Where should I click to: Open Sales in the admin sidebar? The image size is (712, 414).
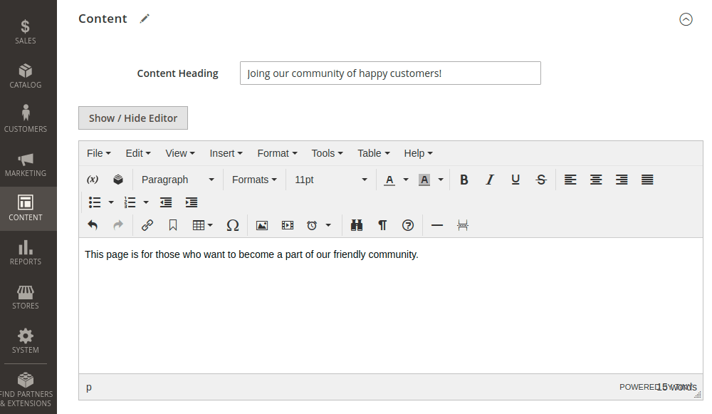click(x=26, y=32)
